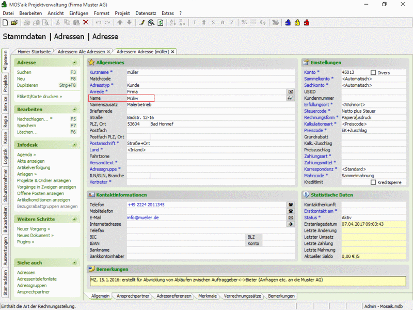Click the paste clipboard icon

[76, 23]
